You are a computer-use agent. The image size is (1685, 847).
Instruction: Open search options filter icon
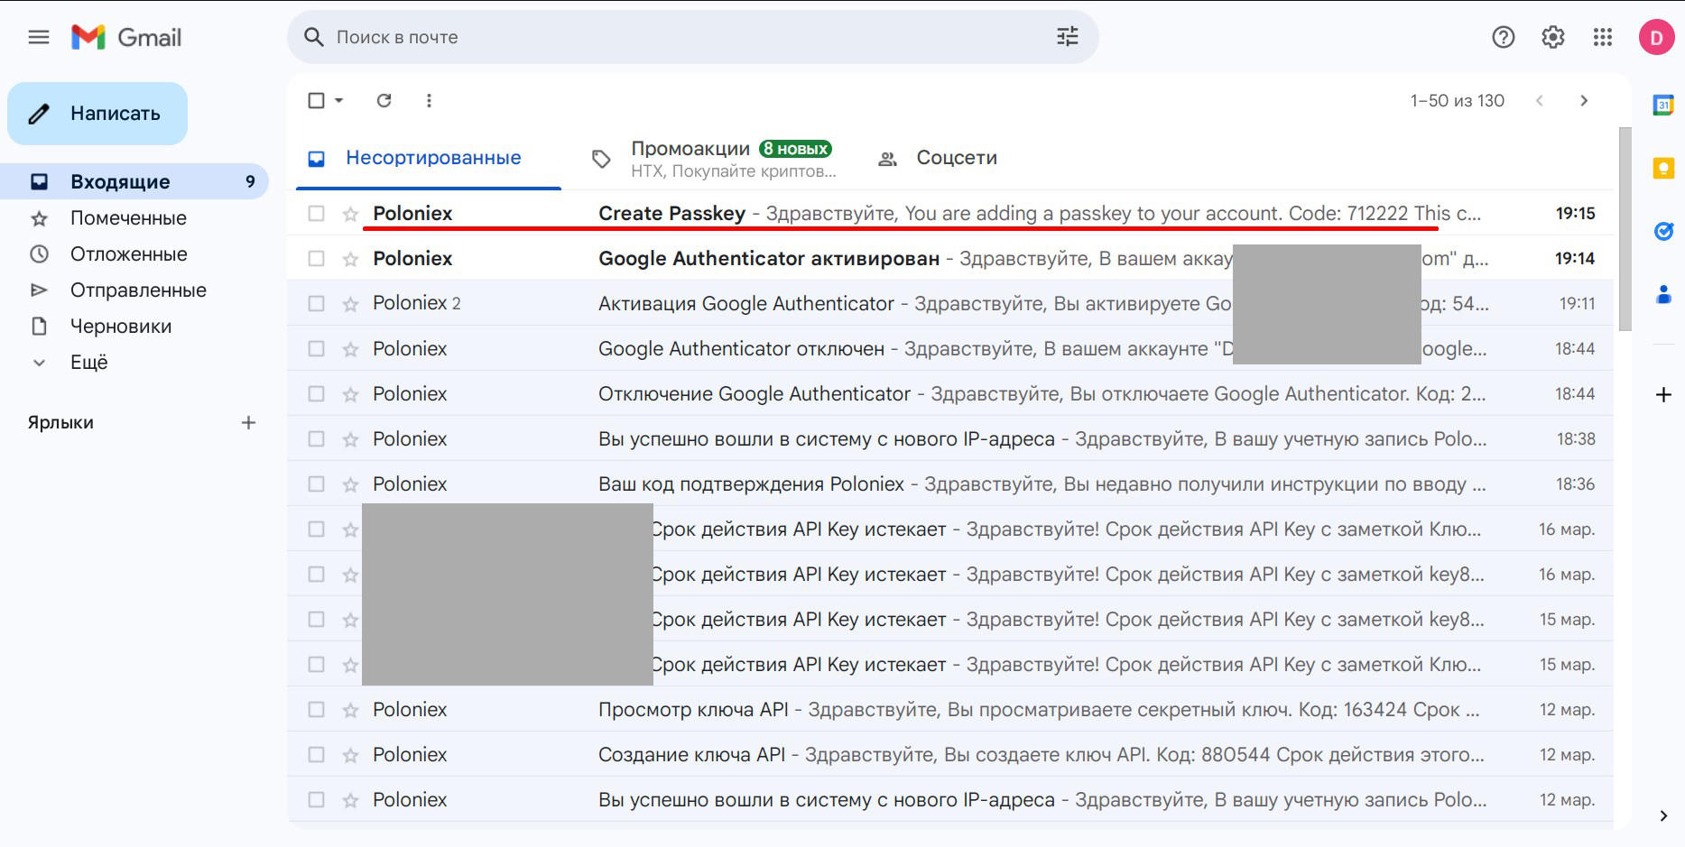pos(1068,37)
